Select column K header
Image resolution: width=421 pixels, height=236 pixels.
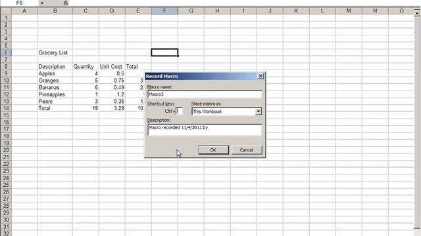(296, 11)
